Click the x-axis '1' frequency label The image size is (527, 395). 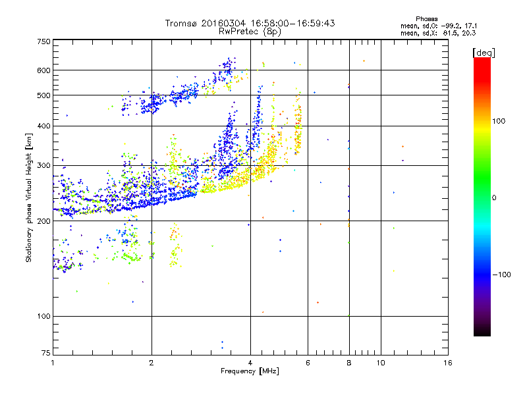tap(53, 363)
